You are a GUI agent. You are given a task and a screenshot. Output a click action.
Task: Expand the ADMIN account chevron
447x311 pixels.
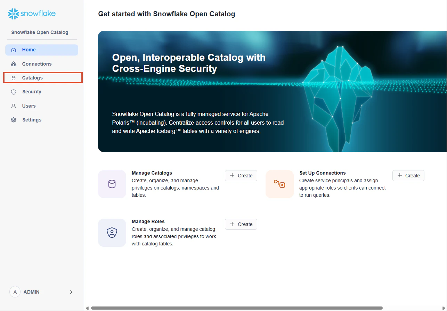tap(71, 292)
